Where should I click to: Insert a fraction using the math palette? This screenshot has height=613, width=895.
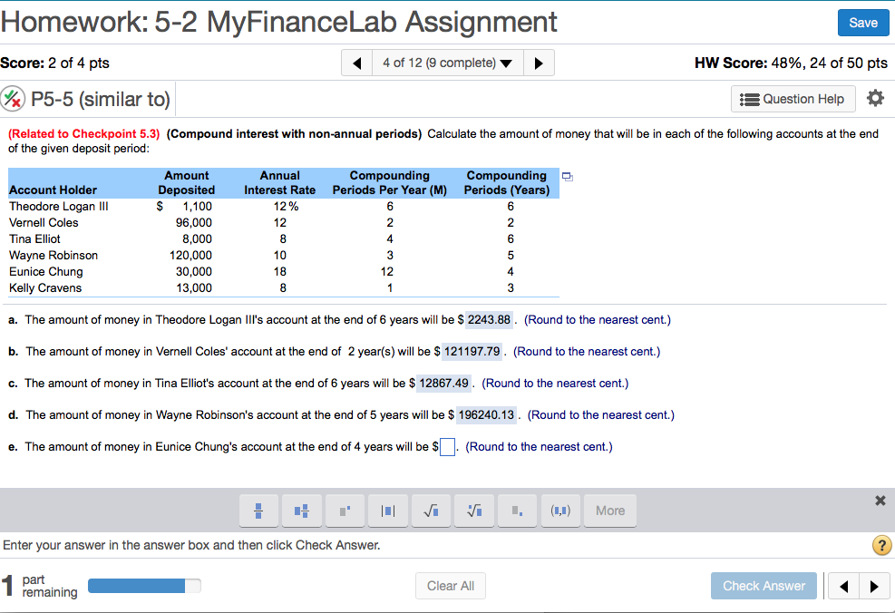pyautogui.click(x=258, y=511)
